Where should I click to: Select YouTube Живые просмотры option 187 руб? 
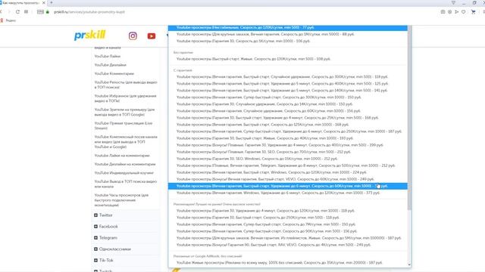point(288,263)
